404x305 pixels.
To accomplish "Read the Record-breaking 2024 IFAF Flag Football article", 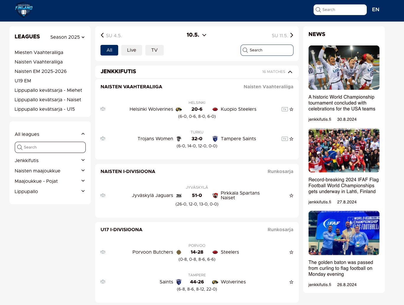I will [x=344, y=186].
